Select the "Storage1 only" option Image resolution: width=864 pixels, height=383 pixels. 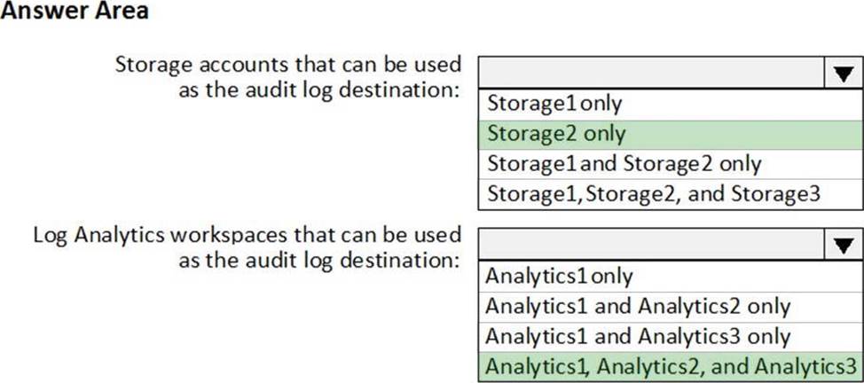pyautogui.click(x=554, y=104)
